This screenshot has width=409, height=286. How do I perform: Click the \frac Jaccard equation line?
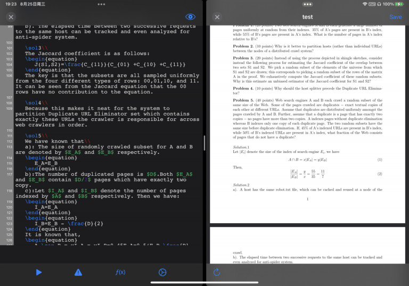click(x=105, y=64)
